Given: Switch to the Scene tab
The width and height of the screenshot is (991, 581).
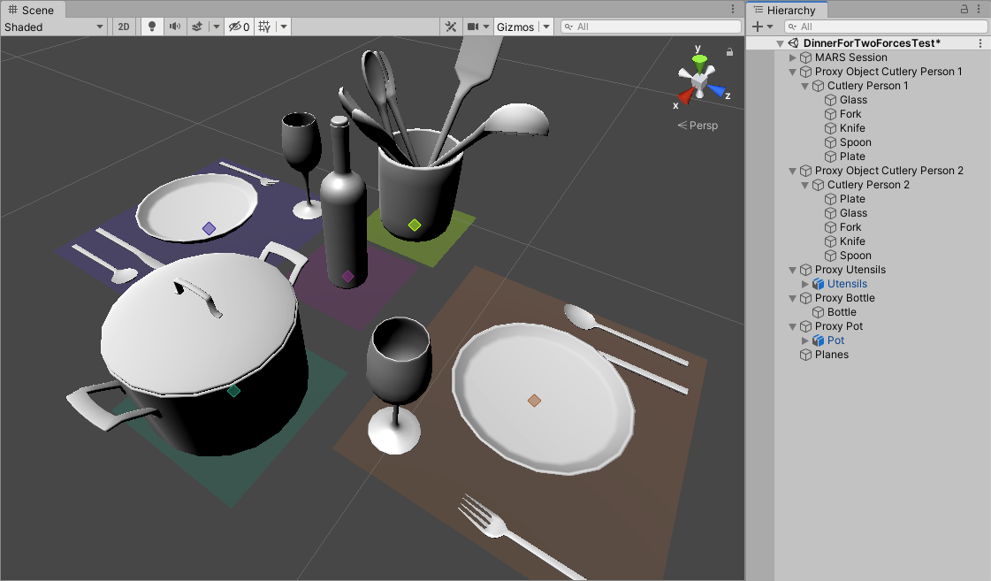Looking at the screenshot, I should coord(32,10).
